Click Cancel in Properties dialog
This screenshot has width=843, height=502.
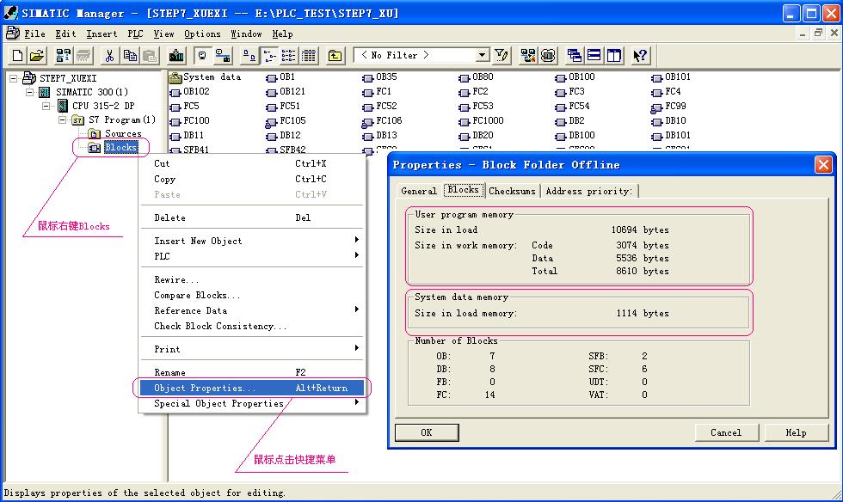tap(726, 432)
